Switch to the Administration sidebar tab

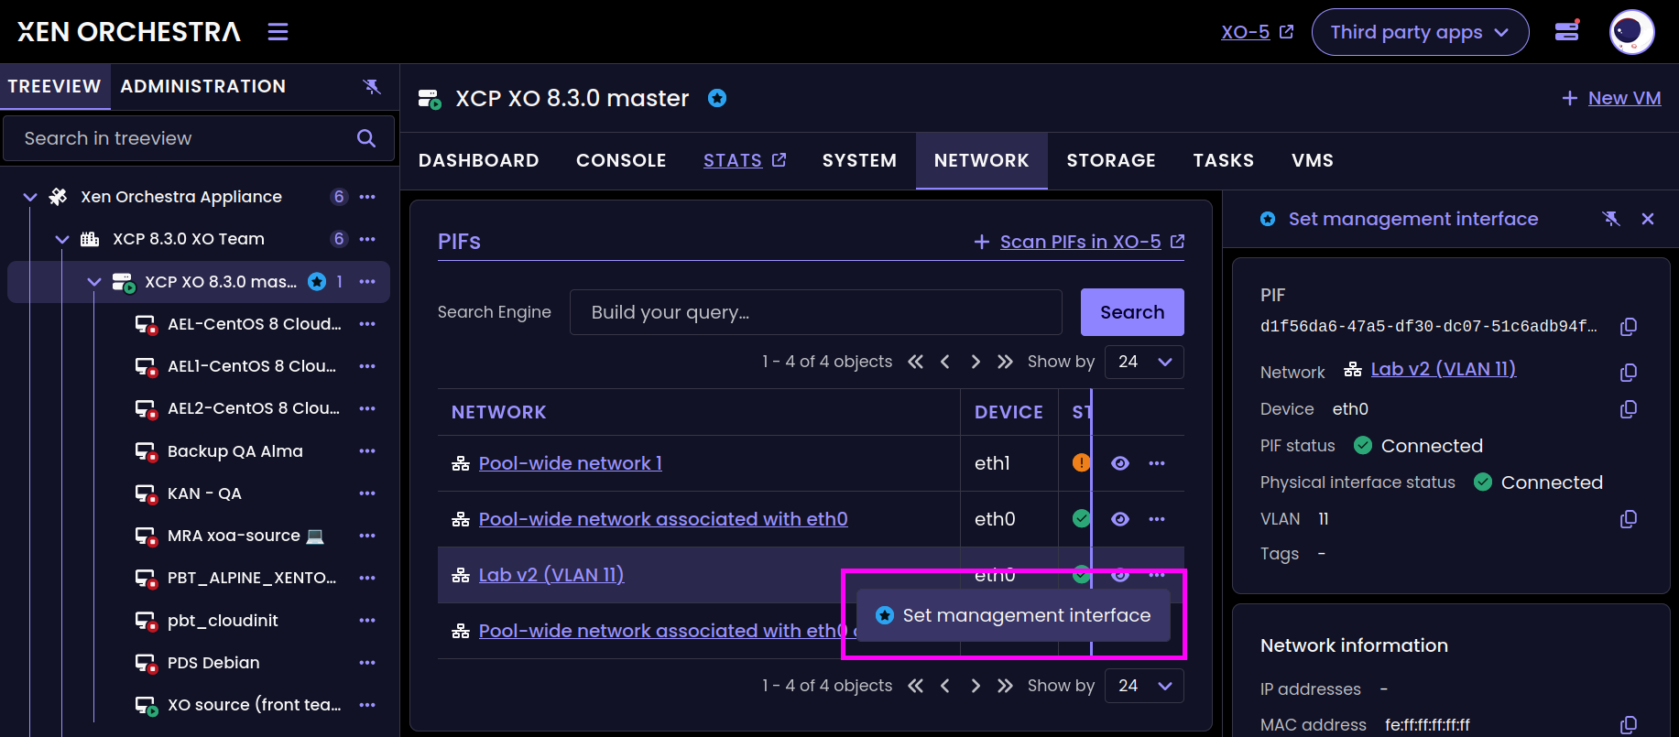[x=203, y=86]
